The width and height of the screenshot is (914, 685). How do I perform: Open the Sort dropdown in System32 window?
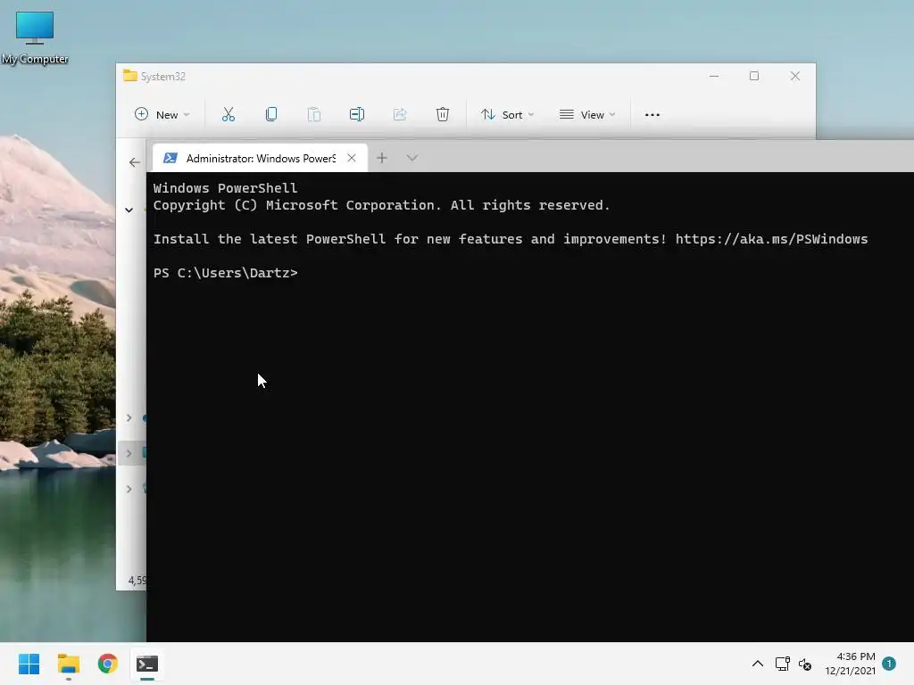tap(507, 115)
